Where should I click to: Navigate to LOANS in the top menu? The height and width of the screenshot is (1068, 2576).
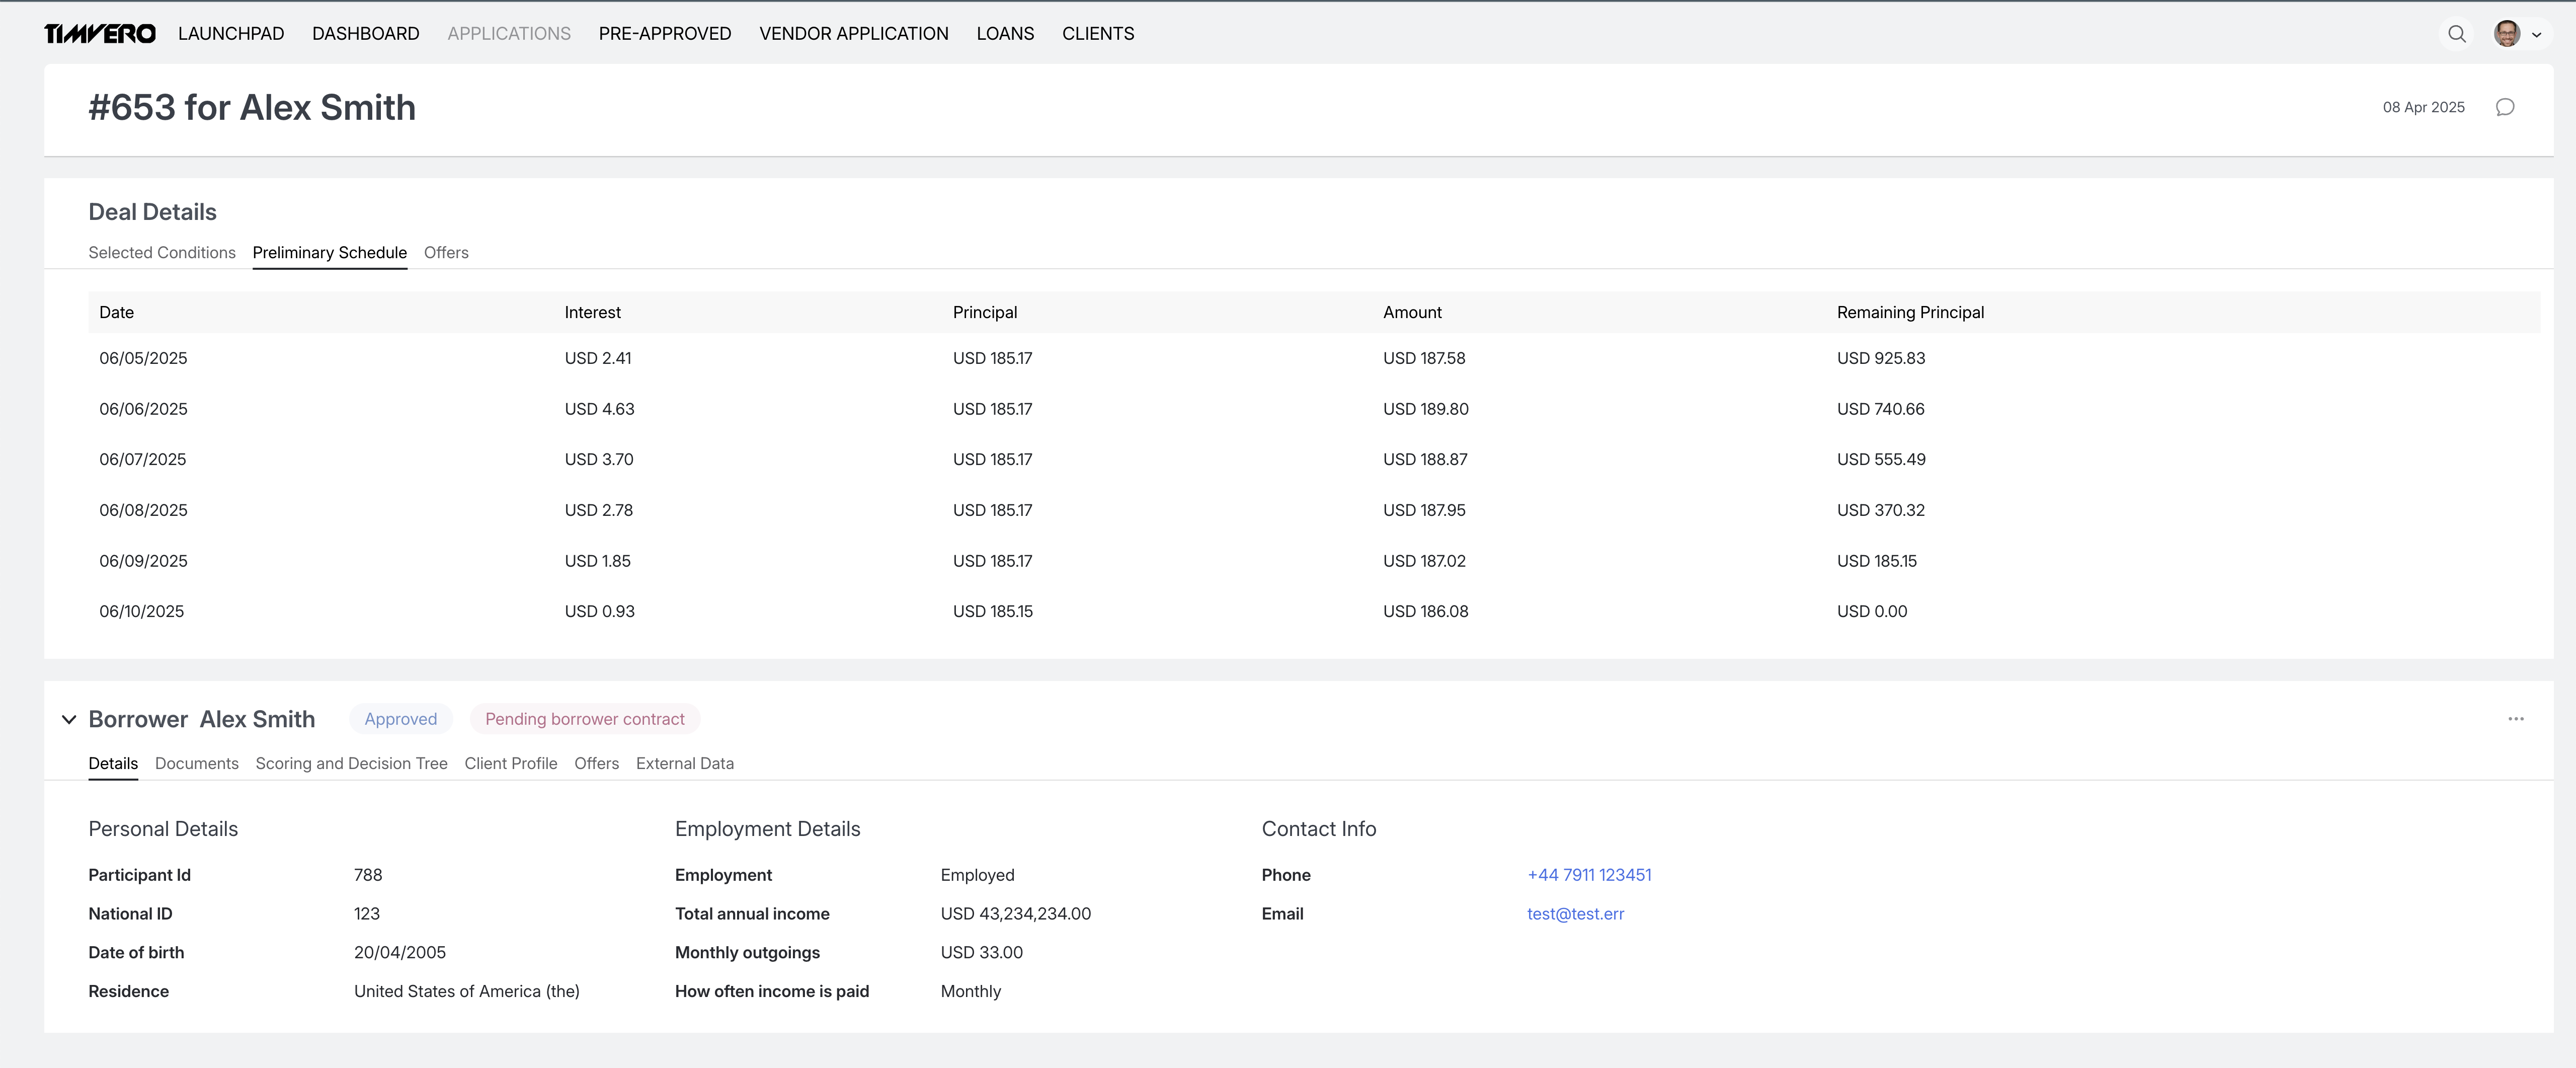(1005, 33)
